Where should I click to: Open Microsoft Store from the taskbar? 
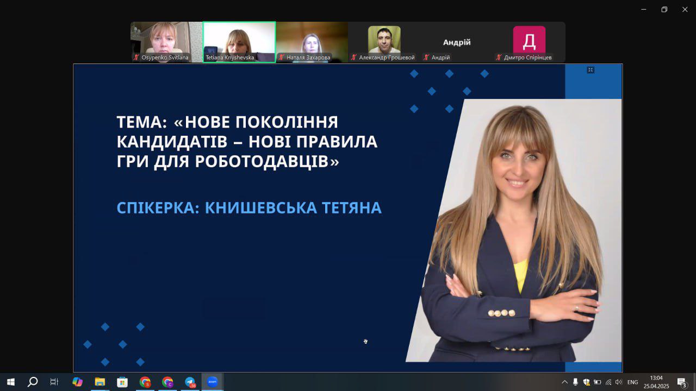122,382
